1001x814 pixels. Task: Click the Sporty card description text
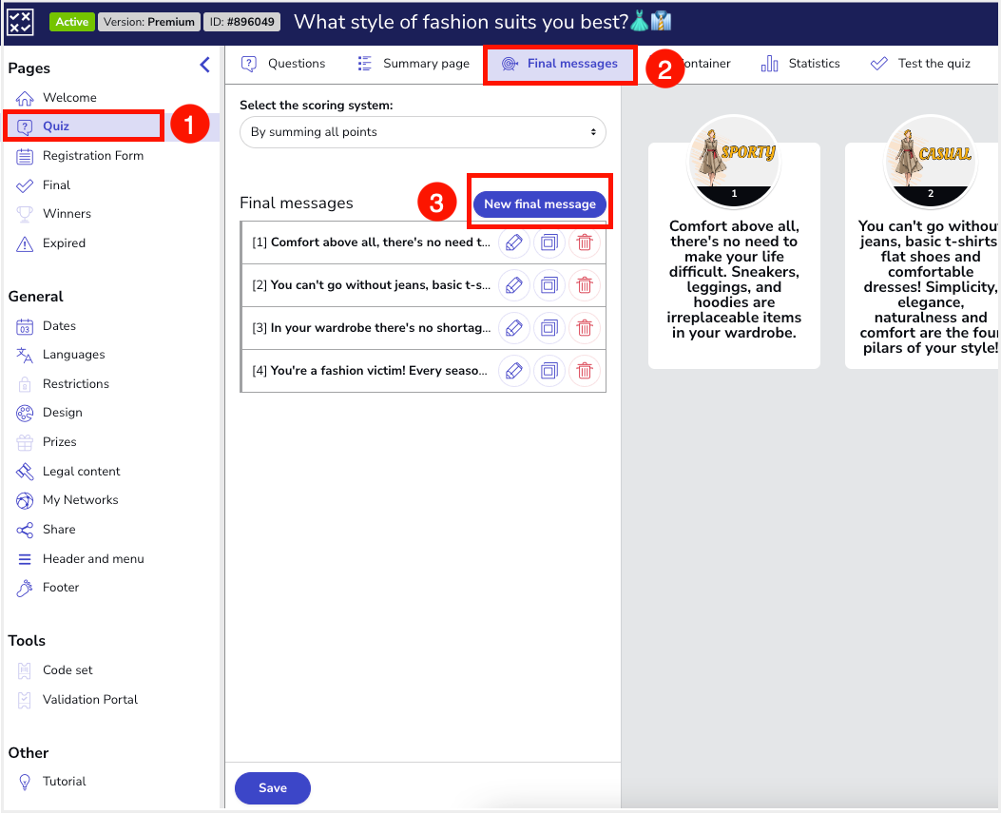734,280
